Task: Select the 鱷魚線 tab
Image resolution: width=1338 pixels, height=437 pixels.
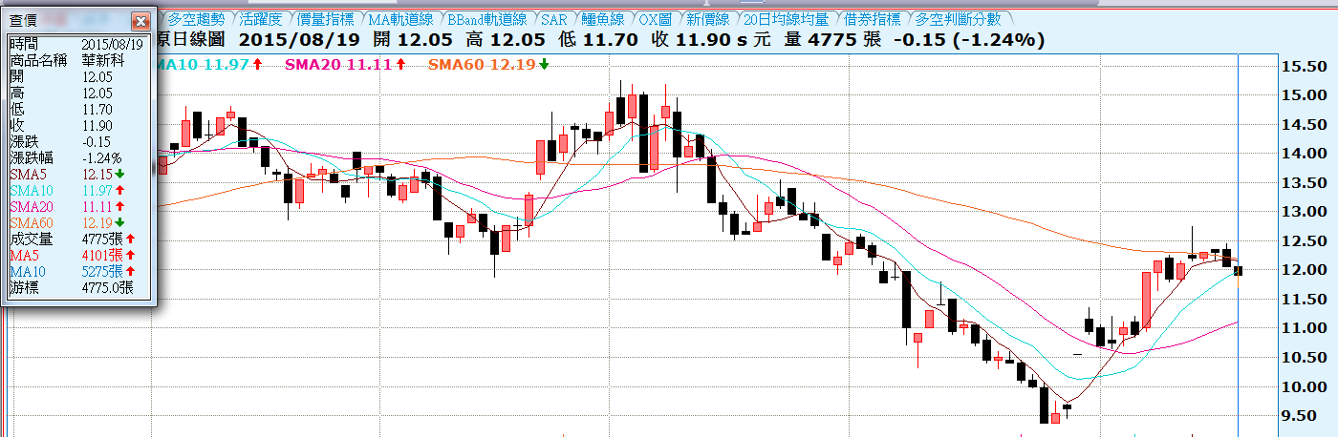Action: pyautogui.click(x=603, y=19)
